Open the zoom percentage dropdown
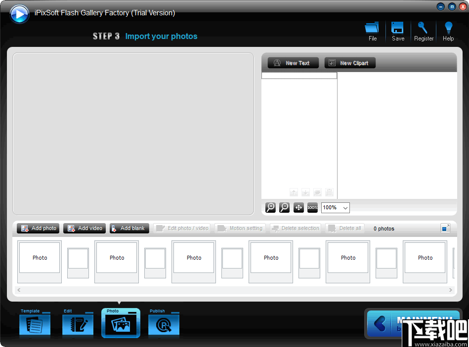 (x=335, y=207)
